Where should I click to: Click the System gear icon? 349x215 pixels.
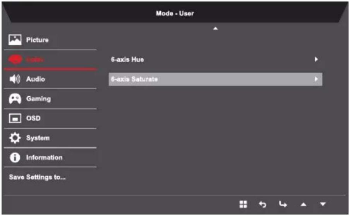point(15,138)
